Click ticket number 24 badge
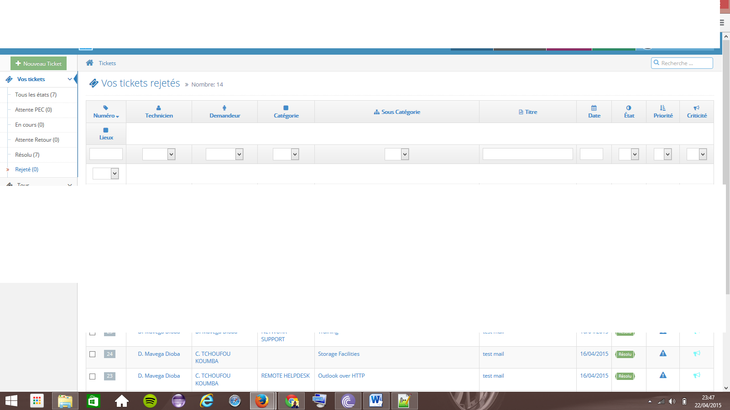The width and height of the screenshot is (730, 410). coord(109,354)
